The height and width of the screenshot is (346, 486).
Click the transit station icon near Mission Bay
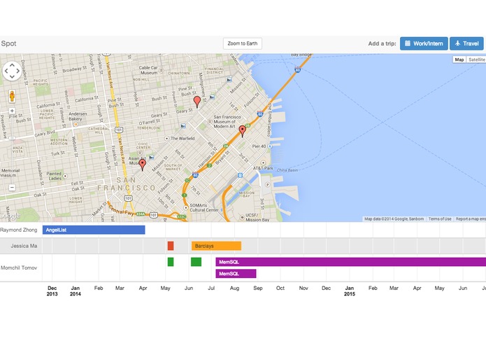[240, 175]
